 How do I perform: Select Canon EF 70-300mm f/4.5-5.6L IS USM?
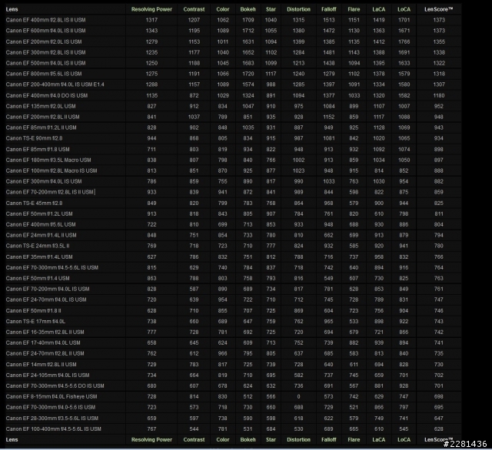coord(52,267)
